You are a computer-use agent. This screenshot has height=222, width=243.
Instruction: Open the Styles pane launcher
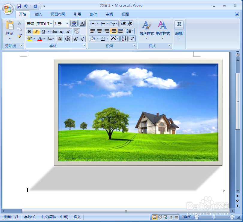(169, 45)
